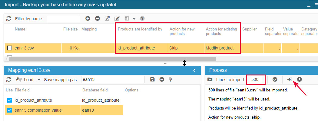
Task: Uncheck Use for ean13 combination value
Action: click(x=9, y=110)
